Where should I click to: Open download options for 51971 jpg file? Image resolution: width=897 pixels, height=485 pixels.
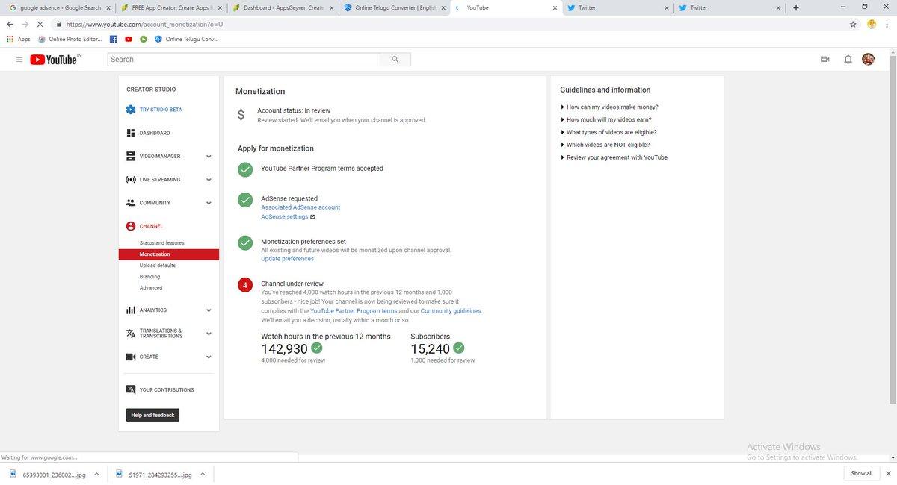click(x=203, y=473)
